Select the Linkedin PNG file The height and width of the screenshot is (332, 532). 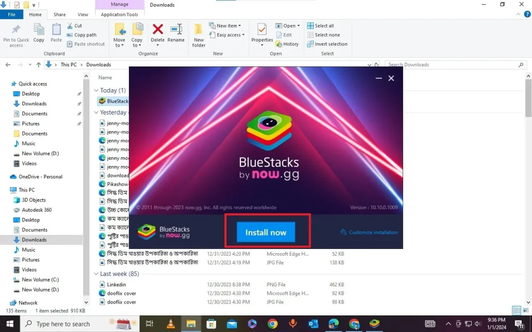(x=116, y=285)
